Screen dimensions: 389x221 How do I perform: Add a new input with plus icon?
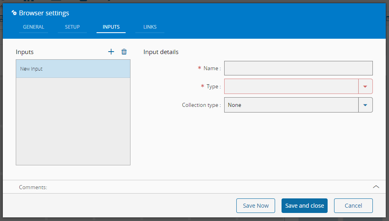111,52
